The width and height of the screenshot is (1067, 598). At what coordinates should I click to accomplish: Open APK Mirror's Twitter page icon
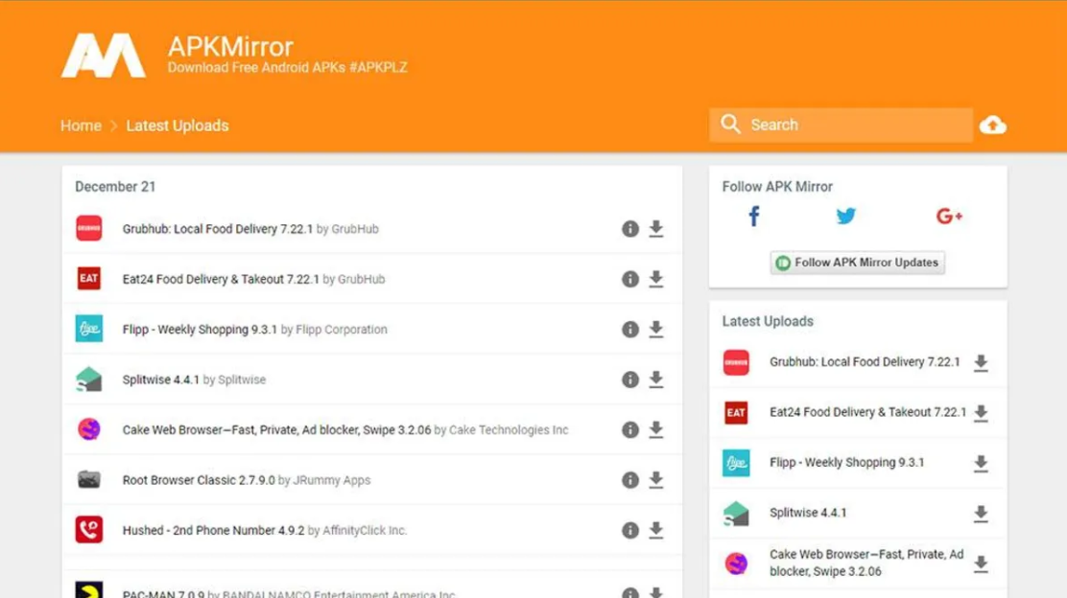pyautogui.click(x=845, y=217)
